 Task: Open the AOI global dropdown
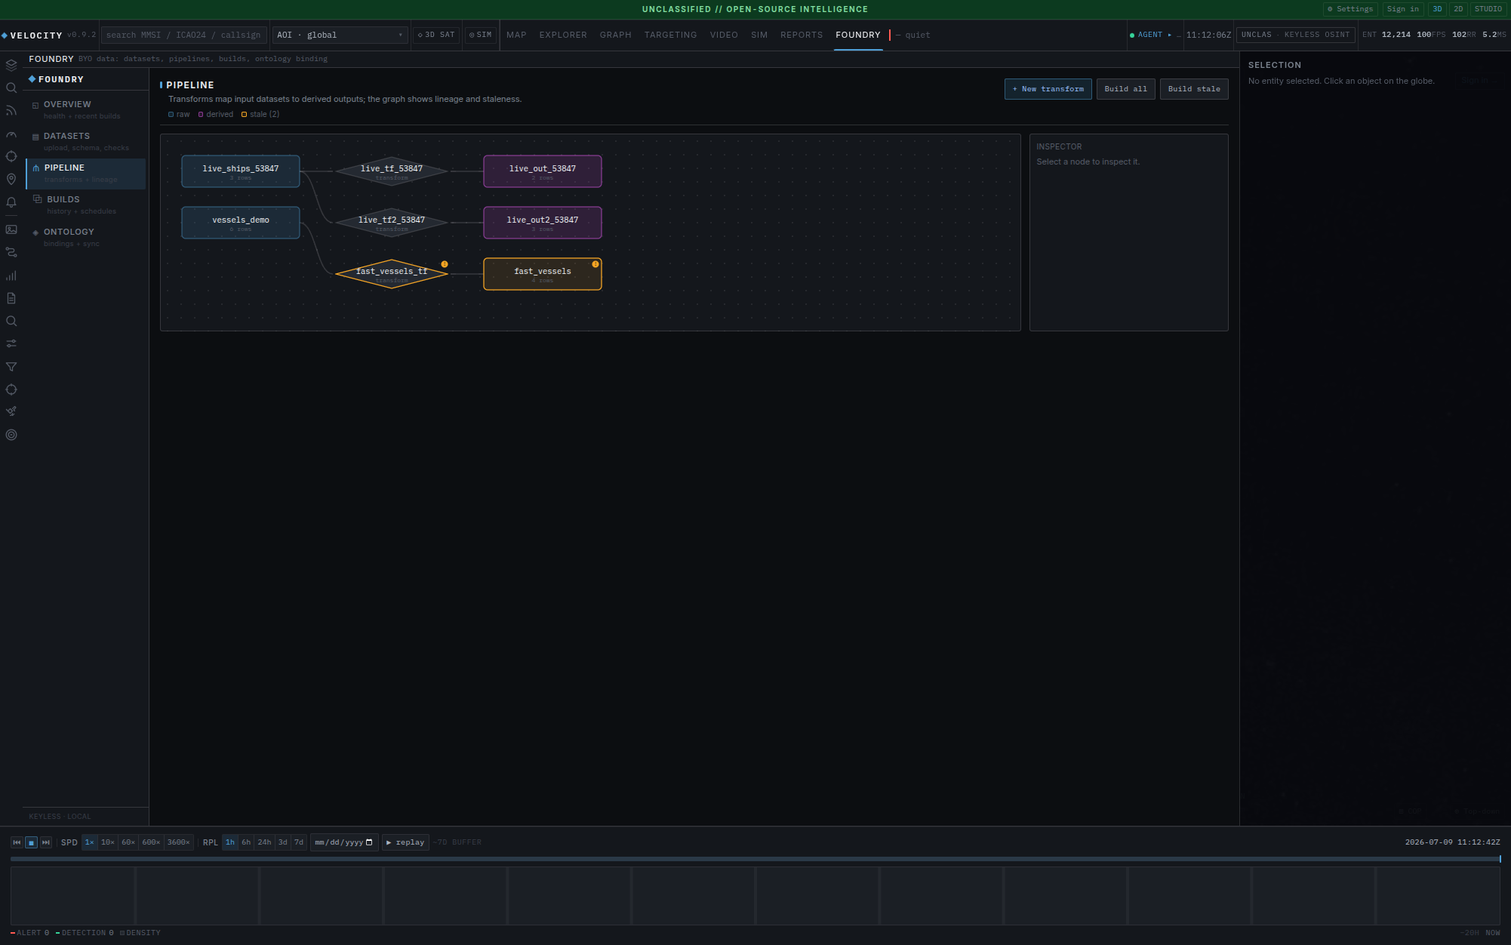click(x=340, y=35)
